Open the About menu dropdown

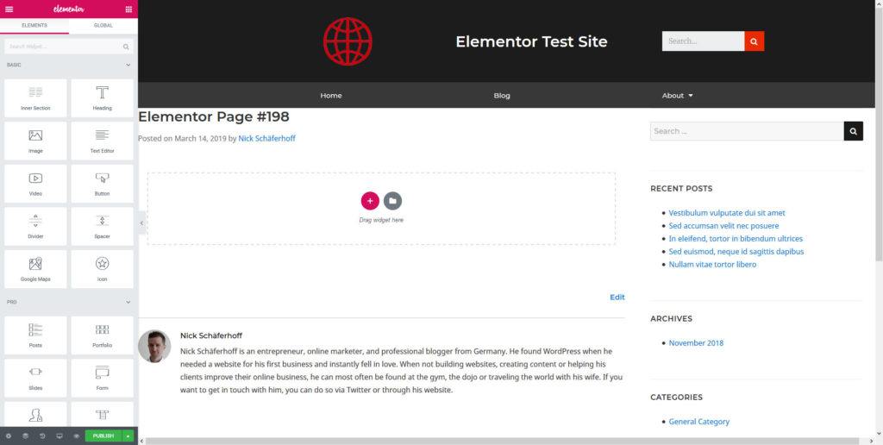[677, 95]
